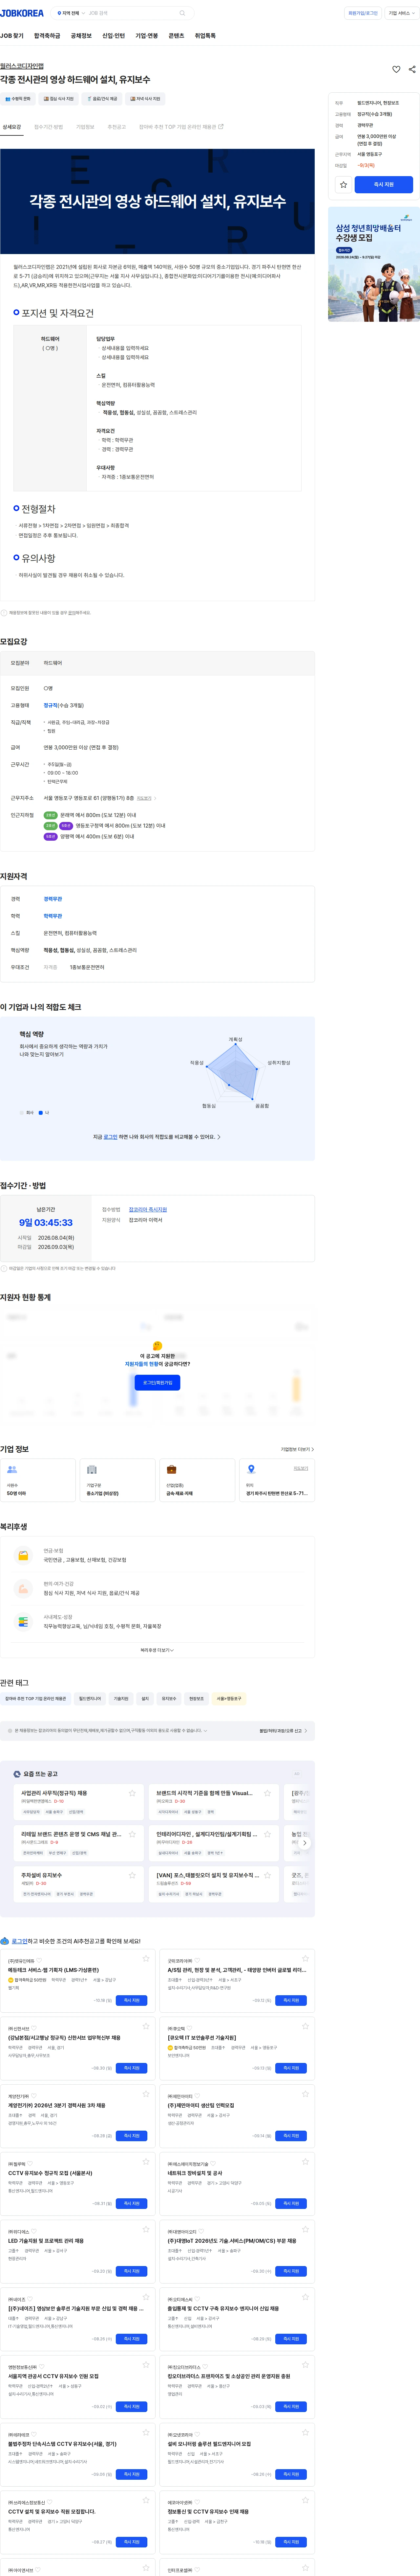Star the 리테일 브랜드 콘텐츠 운영 card
This screenshot has height=2576, width=420.
[x=132, y=1834]
